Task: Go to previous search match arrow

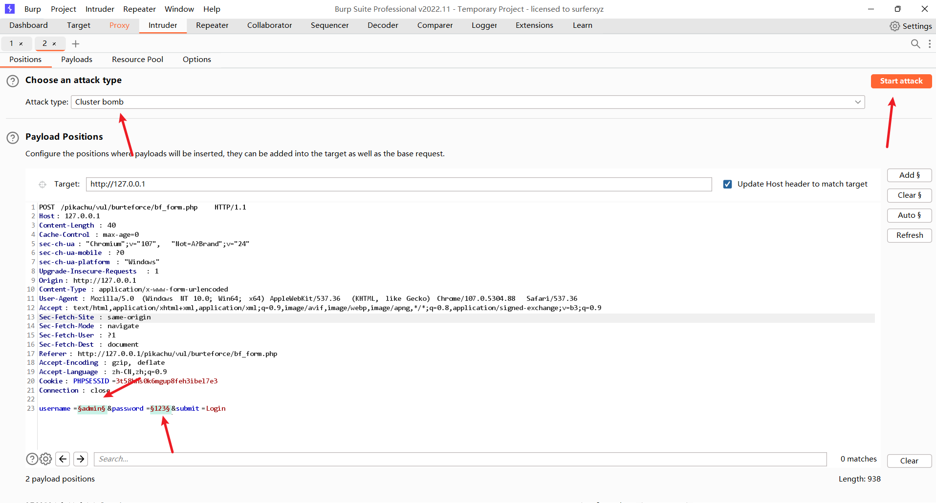Action: pyautogui.click(x=63, y=459)
